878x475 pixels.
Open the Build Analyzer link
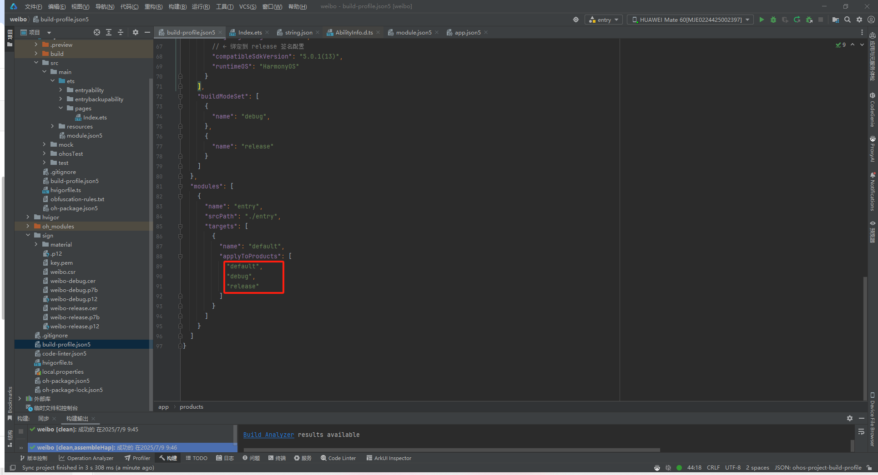268,435
